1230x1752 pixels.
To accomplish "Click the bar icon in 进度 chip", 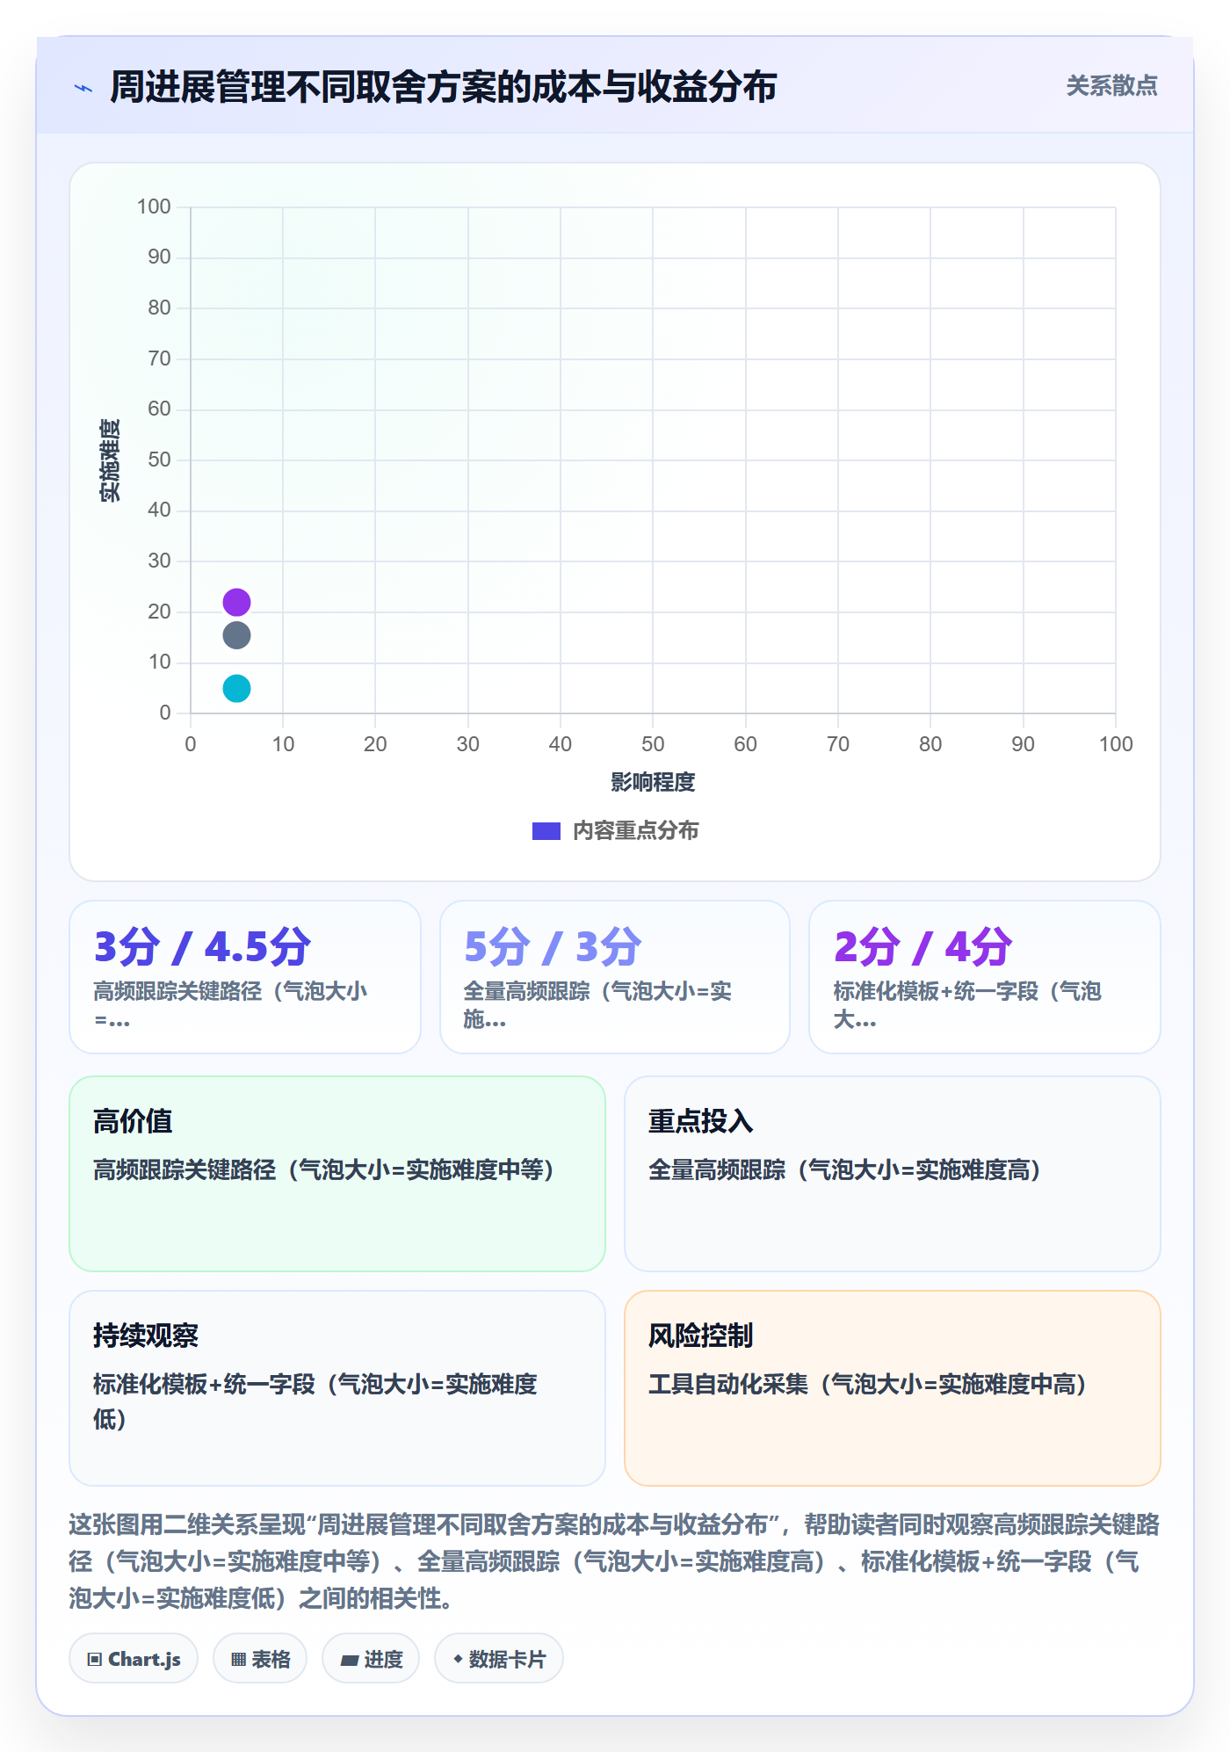I will click(x=350, y=1660).
